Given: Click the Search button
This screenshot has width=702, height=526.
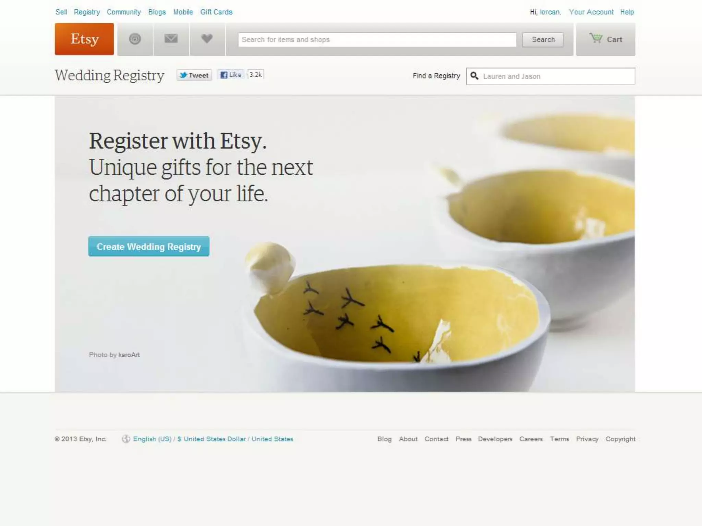Looking at the screenshot, I should (543, 40).
